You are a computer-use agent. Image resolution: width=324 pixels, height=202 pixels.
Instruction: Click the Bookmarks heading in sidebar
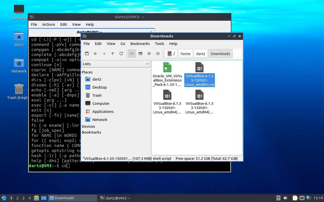pos(91,132)
